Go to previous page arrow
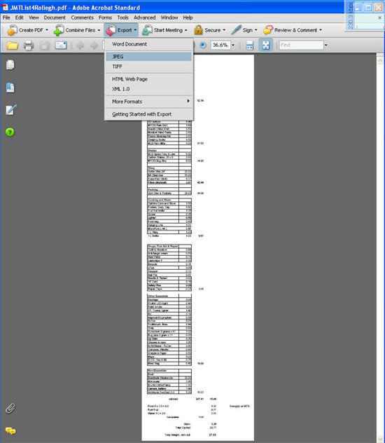 (80, 45)
